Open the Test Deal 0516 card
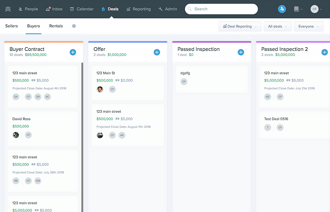The image size is (330, 212). [x=294, y=125]
